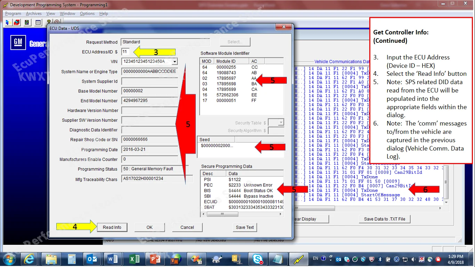Click the Request Method field showing Standard
This screenshot has height=267, width=475.
[x=166, y=42]
